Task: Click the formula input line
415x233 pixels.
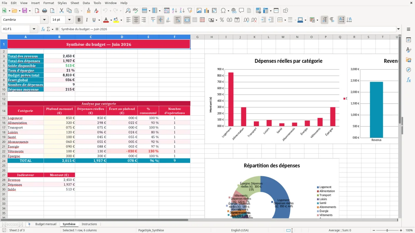Action: click(x=228, y=29)
